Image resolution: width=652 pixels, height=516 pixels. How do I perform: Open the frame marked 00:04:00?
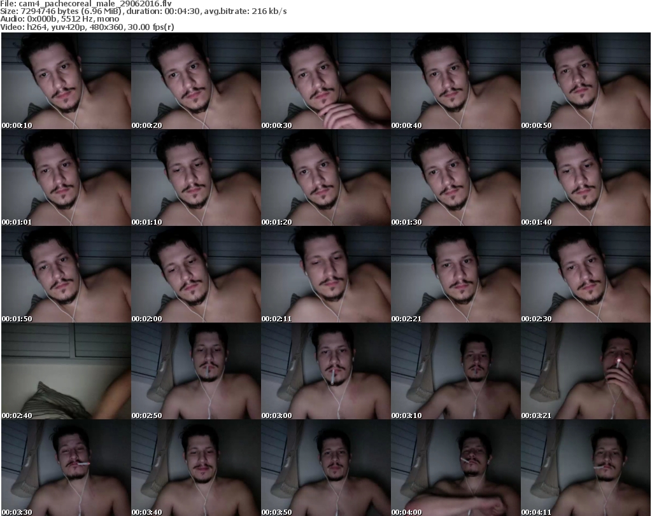pyautogui.click(x=456, y=468)
